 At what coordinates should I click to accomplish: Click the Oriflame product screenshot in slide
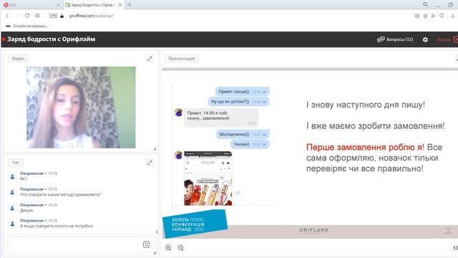click(x=208, y=178)
